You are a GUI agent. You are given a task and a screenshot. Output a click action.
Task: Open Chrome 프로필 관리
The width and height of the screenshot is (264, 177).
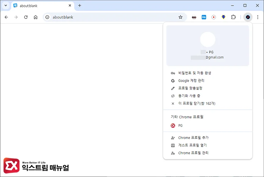pos(208,153)
